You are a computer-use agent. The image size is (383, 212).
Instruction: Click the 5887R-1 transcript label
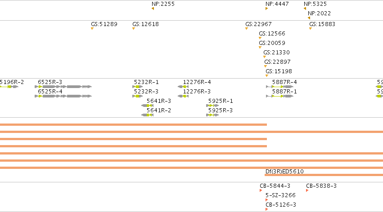point(284,92)
